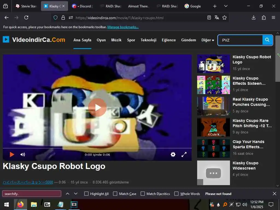Switch to Stevie Stan tab
The image size is (280, 210).
pyautogui.click(x=26, y=6)
